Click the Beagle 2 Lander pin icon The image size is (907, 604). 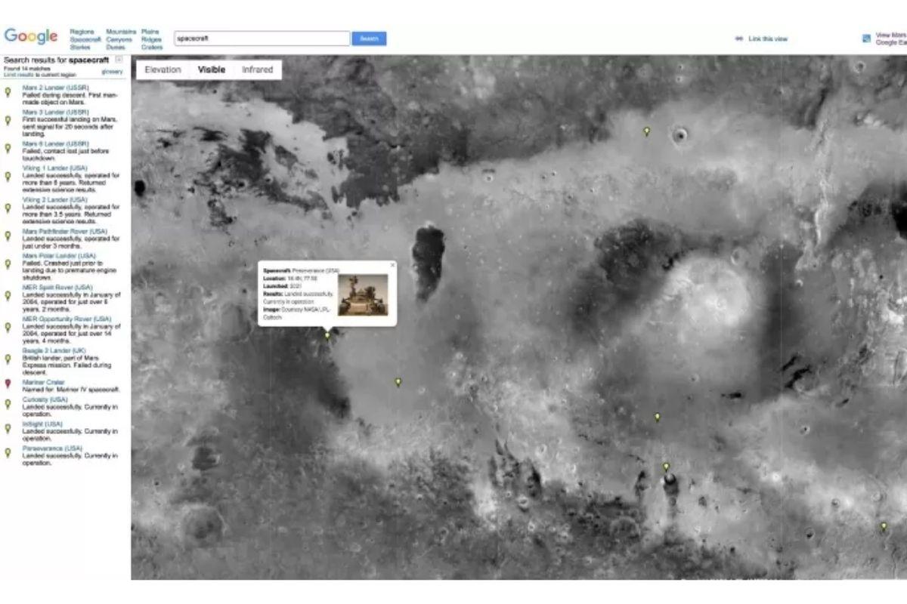pos(8,359)
